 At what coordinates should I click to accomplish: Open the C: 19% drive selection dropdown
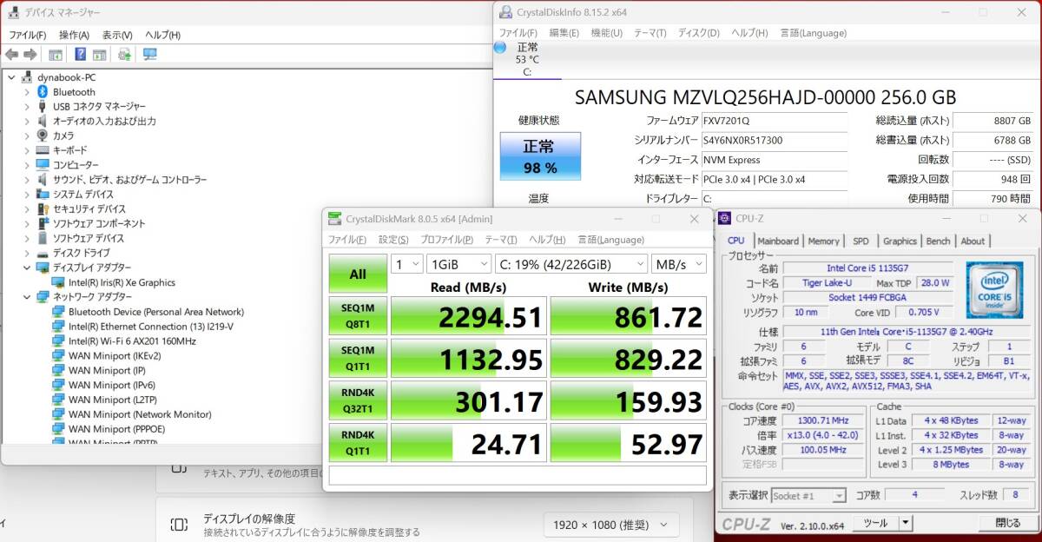click(x=571, y=263)
